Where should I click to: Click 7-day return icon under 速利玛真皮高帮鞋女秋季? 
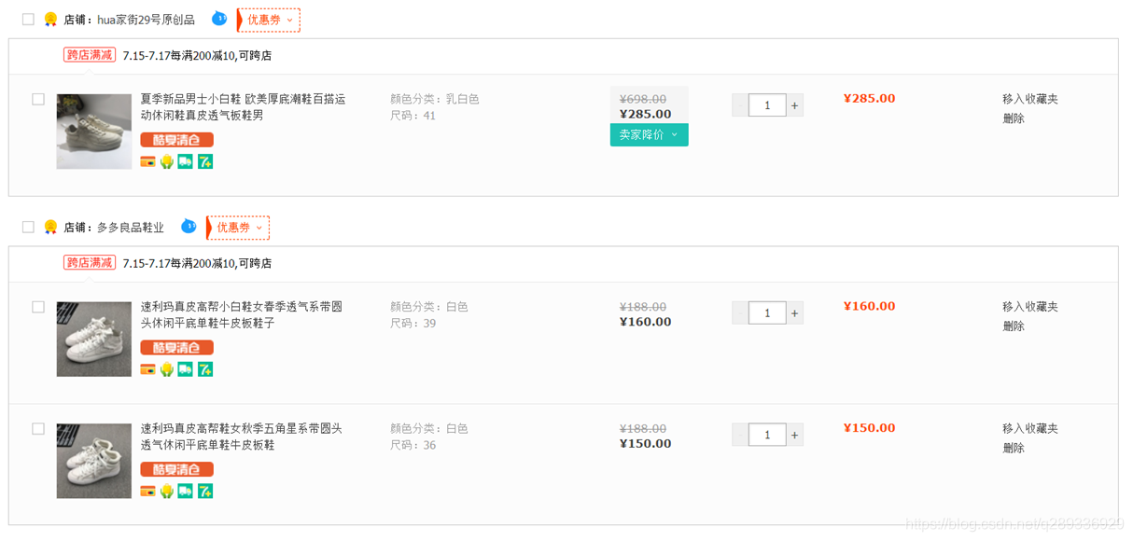click(x=205, y=492)
